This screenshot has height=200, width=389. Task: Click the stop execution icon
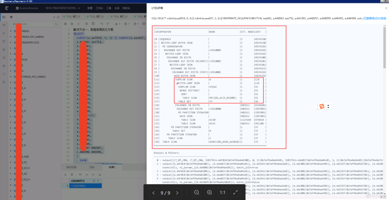coord(78,24)
